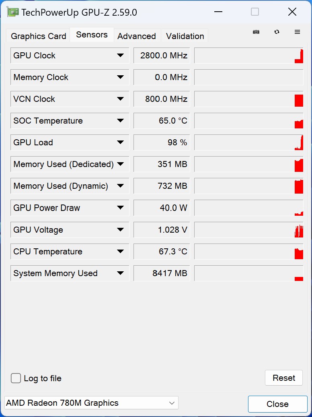
Task: Click the GPU Load history graph
Action: pyautogui.click(x=248, y=142)
